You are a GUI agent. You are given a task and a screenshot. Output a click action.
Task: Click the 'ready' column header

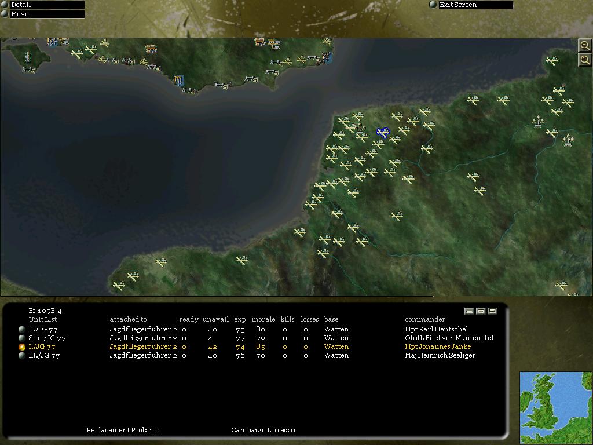tap(189, 319)
